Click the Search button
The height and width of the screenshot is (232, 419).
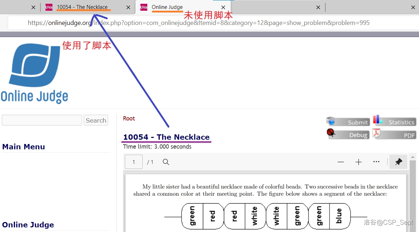[x=96, y=120]
